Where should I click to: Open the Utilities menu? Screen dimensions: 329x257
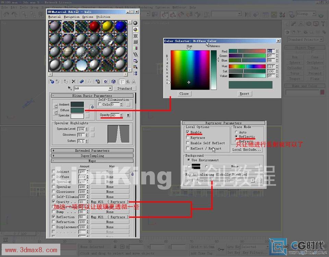click(103, 17)
